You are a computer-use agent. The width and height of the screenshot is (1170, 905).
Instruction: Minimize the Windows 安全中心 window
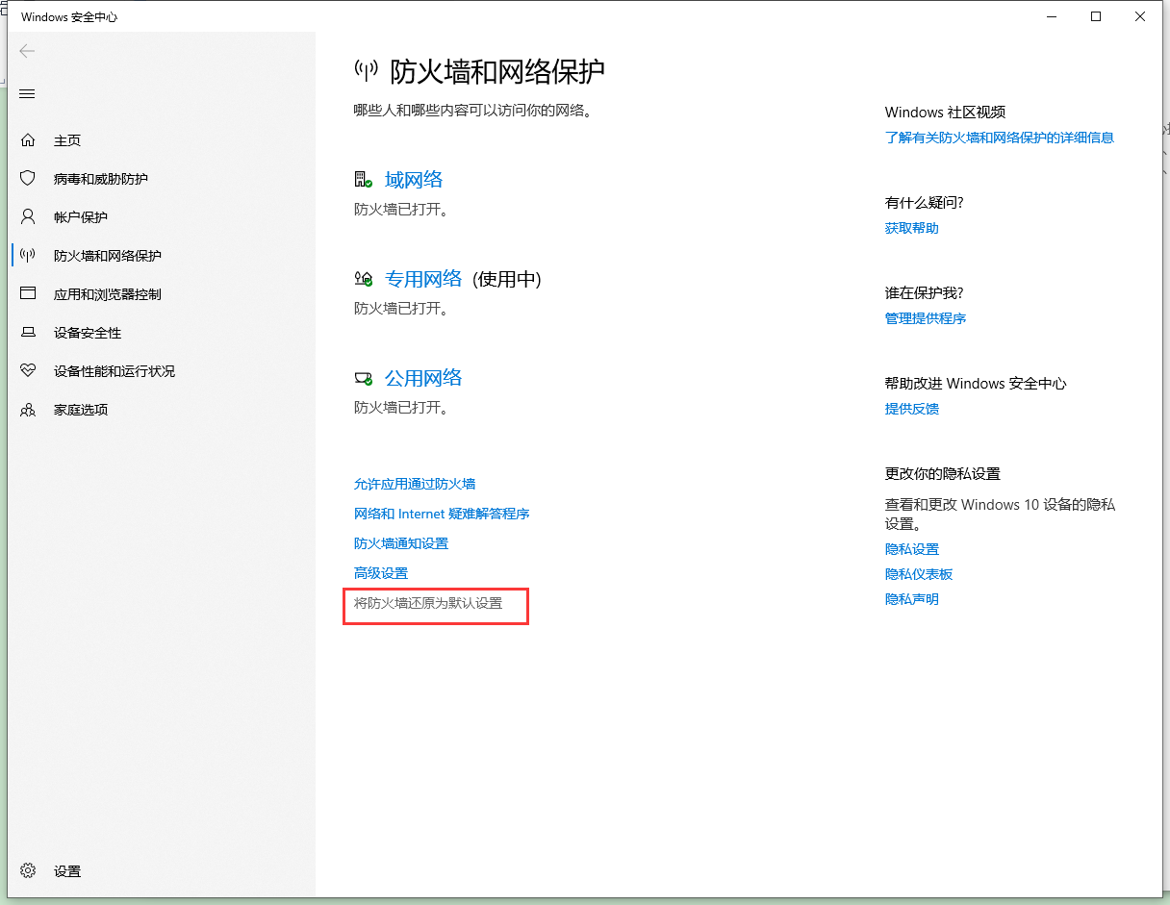click(1052, 16)
